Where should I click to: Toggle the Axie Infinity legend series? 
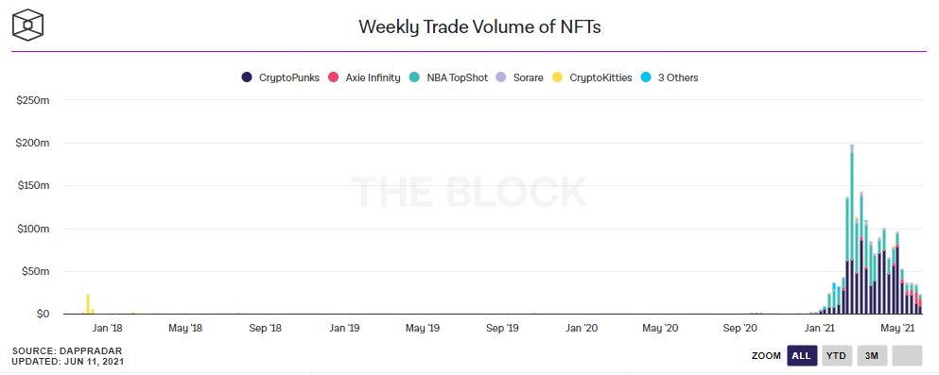(x=365, y=77)
